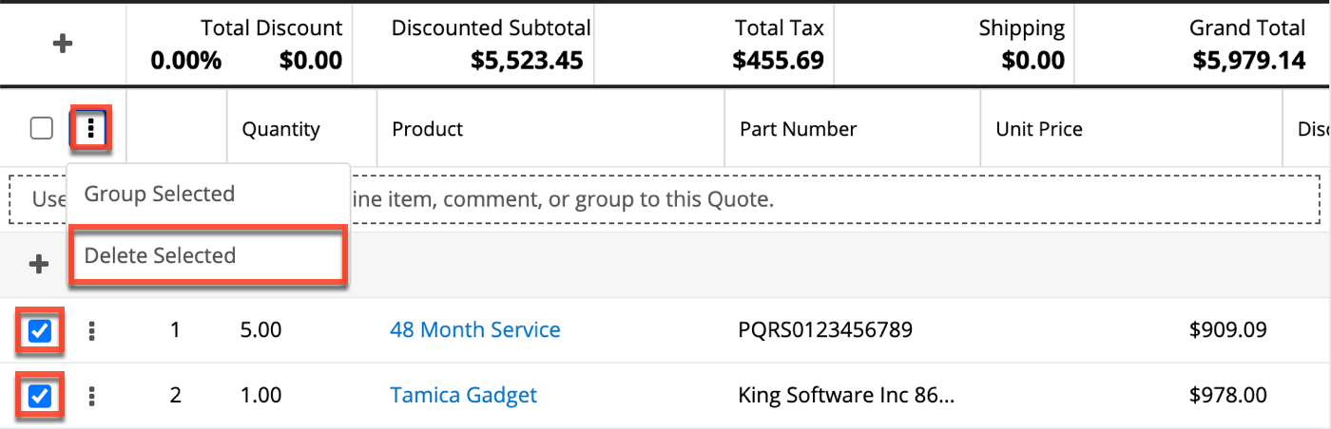Click the Unit Price column header
This screenshot has width=1331, height=429.
coord(1039,129)
